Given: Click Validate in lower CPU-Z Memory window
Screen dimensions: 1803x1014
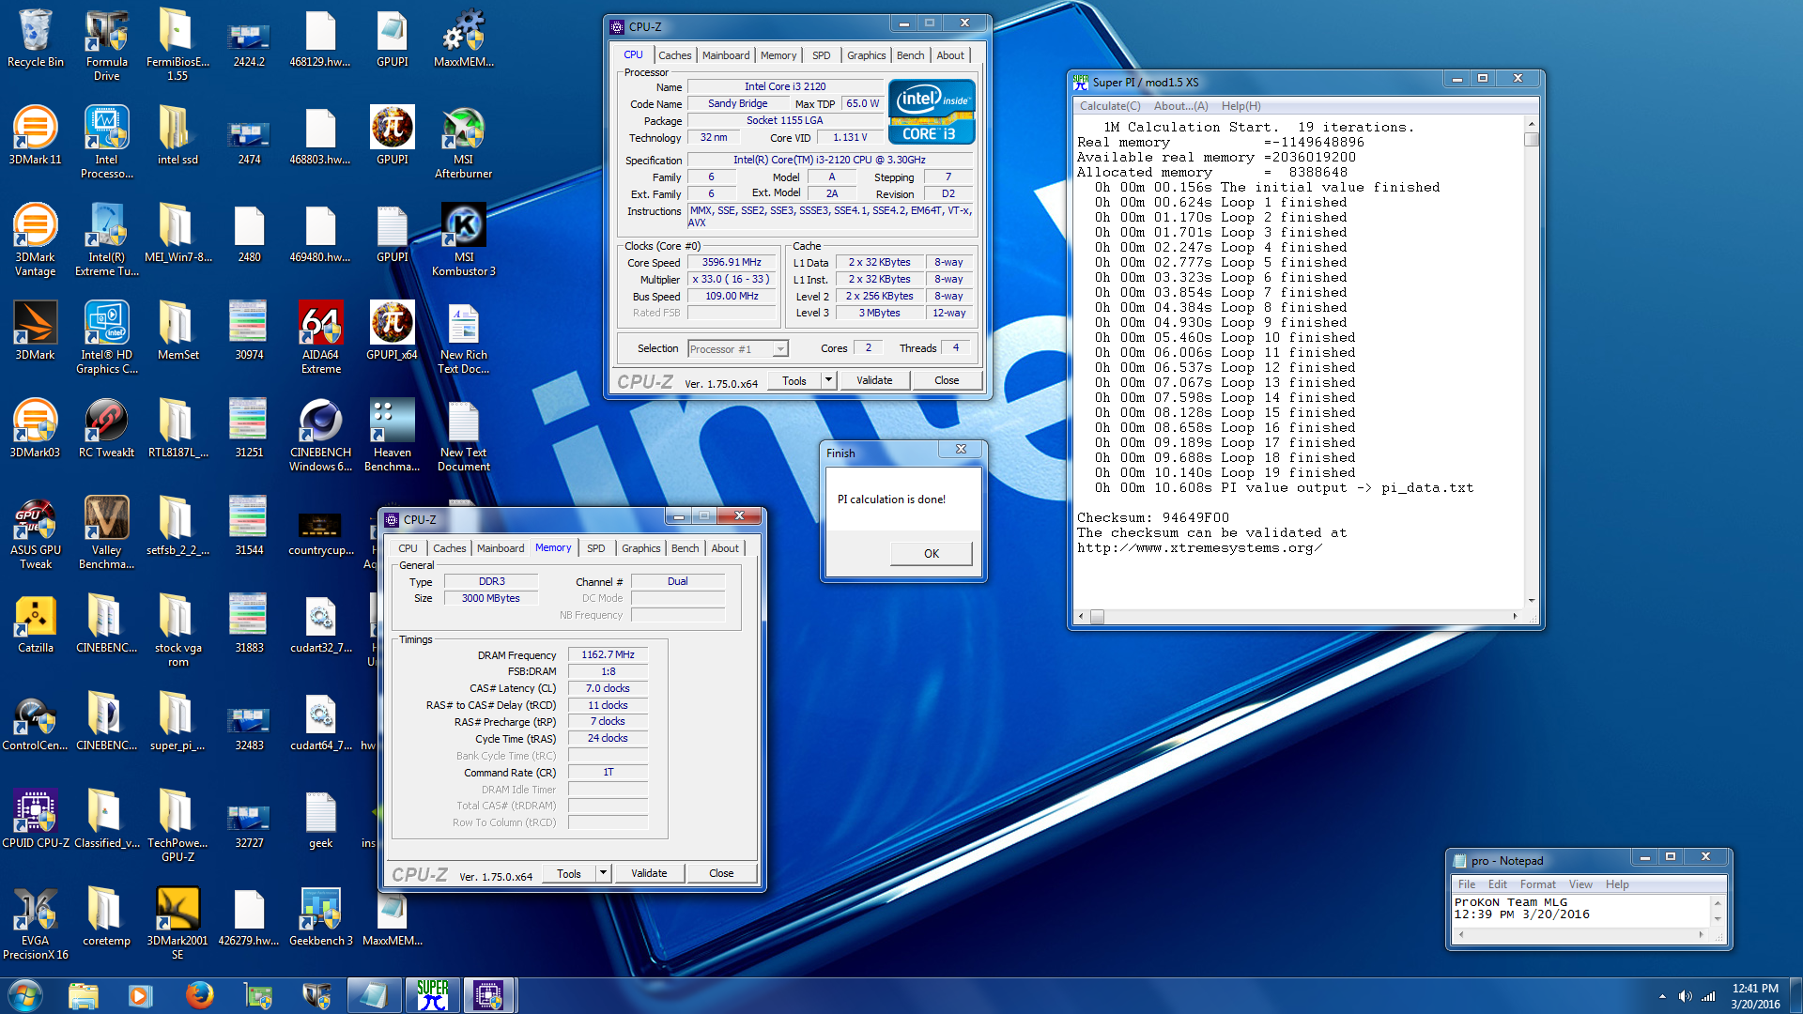Looking at the screenshot, I should (649, 873).
